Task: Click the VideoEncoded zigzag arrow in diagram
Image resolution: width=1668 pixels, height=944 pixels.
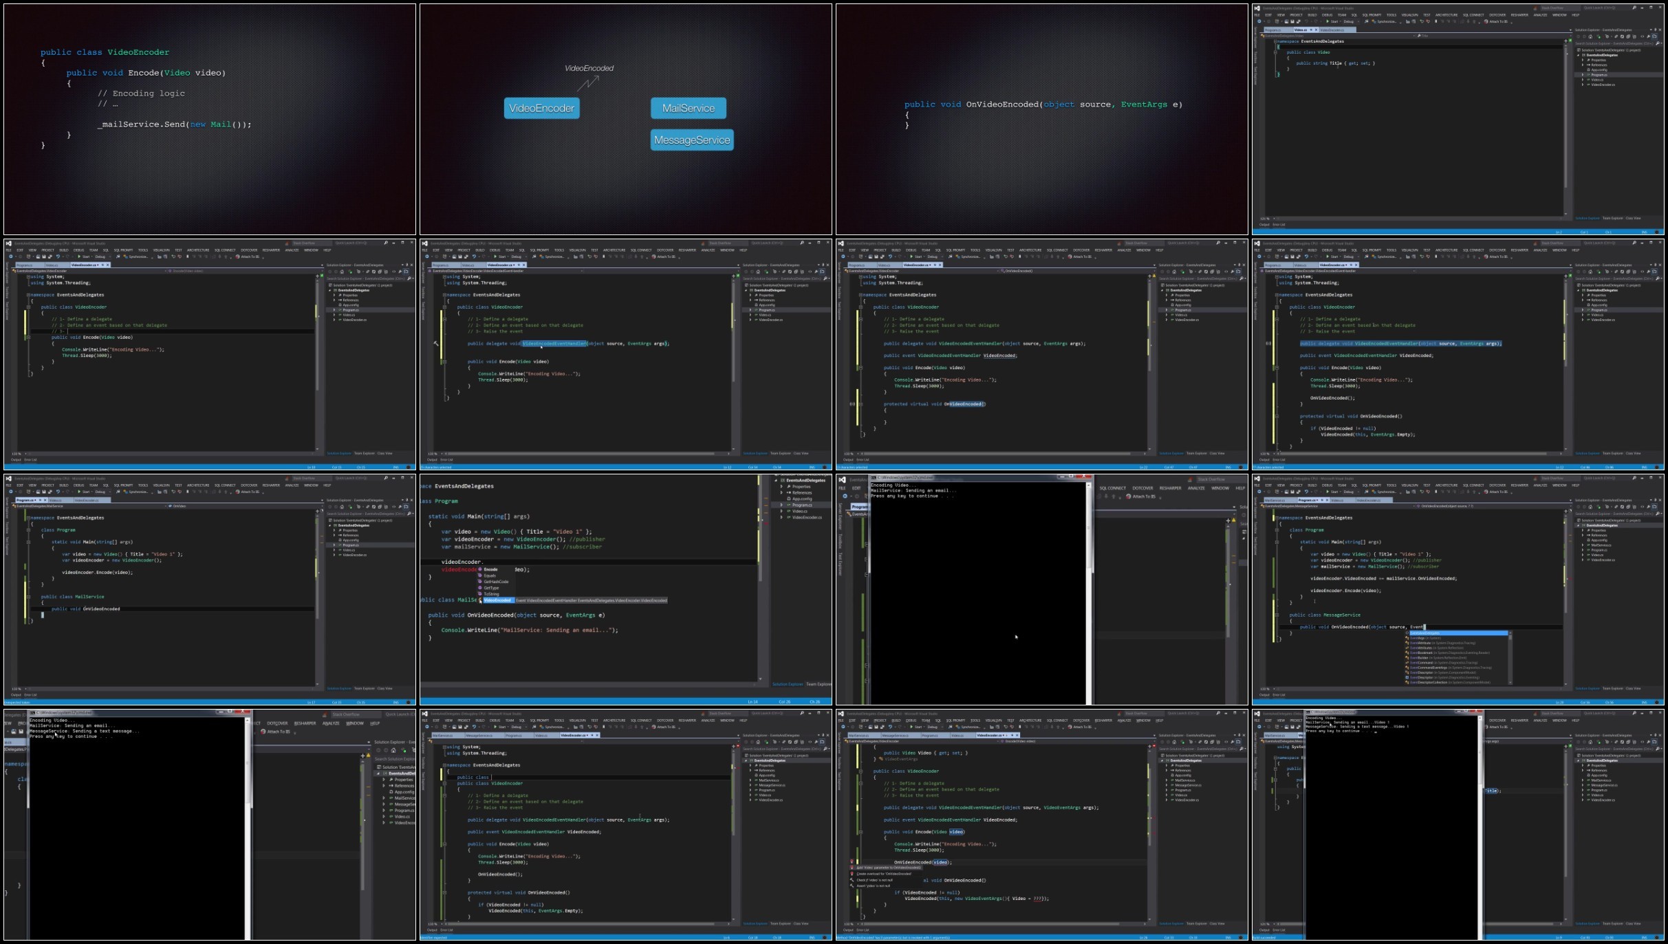Action: (x=588, y=83)
